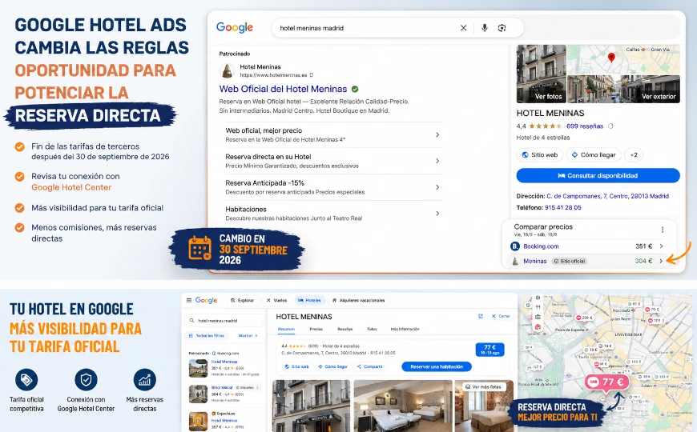Open Alquileres vacacionales tab
This screenshot has width=697, height=432.
[x=359, y=300]
